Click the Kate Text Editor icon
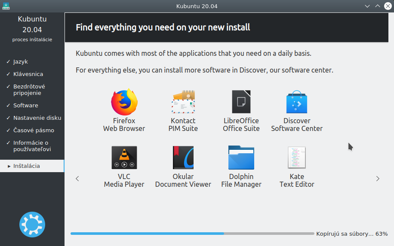The image size is (394, 246). pos(297,158)
